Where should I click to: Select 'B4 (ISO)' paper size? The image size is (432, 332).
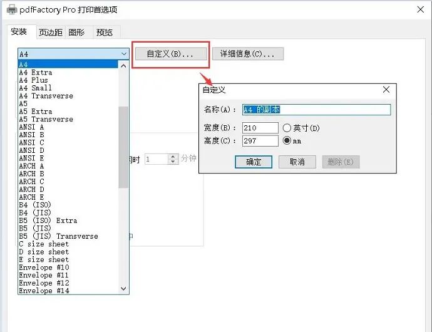pyautogui.click(x=68, y=205)
